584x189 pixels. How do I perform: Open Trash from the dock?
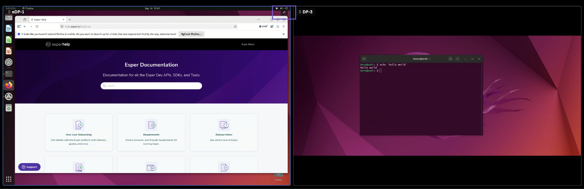[9, 108]
